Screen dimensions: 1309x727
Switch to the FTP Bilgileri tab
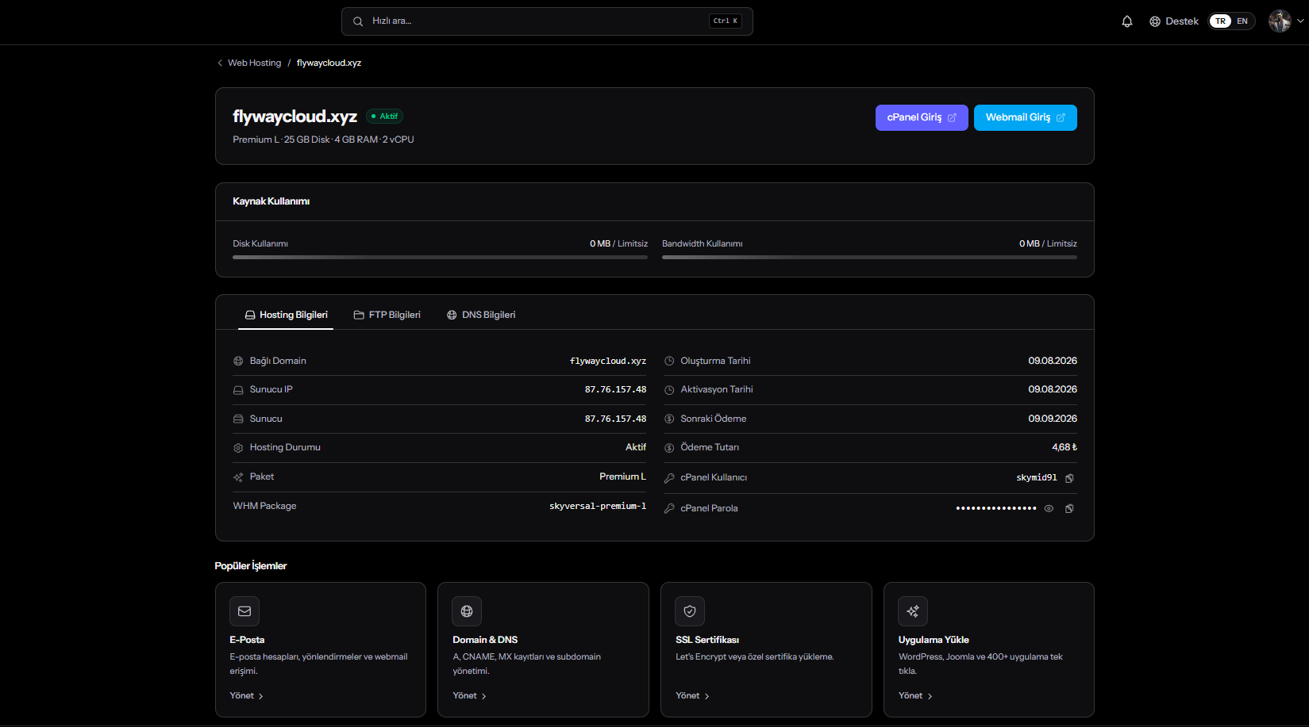coord(387,315)
